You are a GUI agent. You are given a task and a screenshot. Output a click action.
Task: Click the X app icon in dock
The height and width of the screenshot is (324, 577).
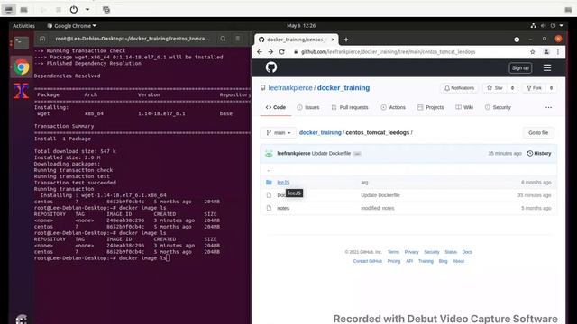pyautogui.click(x=22, y=91)
